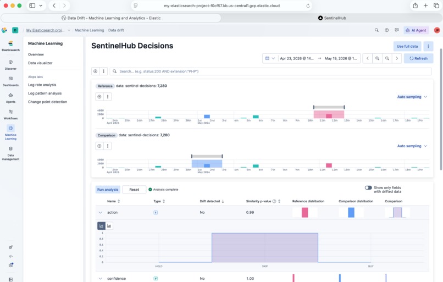Click the search query input field
Image resolution: width=443 pixels, height=282 pixels.
(x=270, y=71)
